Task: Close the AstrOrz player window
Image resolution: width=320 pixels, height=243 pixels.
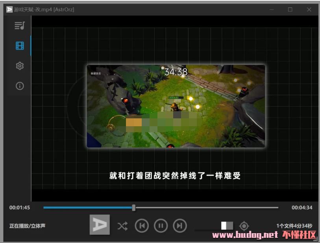Action: (309, 9)
